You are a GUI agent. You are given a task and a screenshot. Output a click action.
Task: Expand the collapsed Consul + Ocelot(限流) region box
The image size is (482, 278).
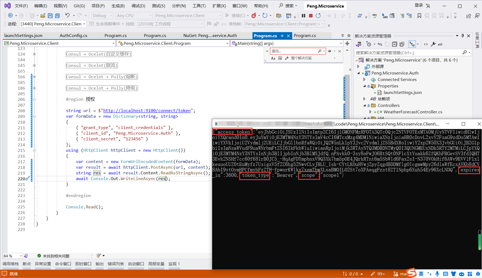pos(92,66)
